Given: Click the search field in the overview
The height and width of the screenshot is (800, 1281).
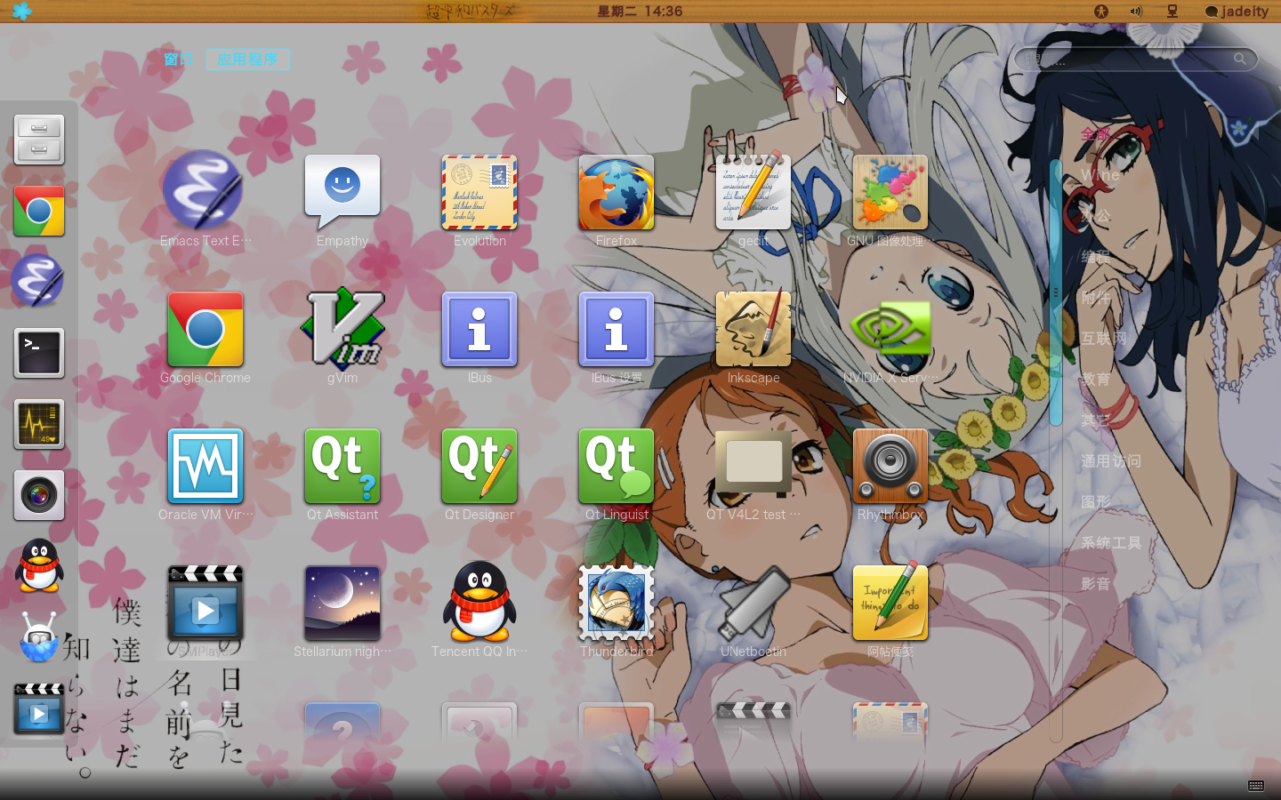Looking at the screenshot, I should 1135,60.
